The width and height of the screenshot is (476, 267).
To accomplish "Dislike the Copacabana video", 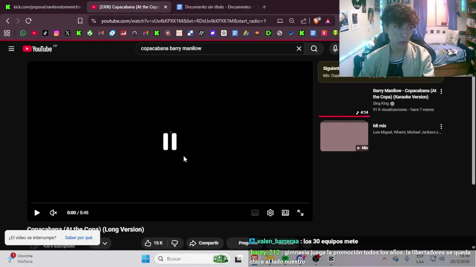I will [x=175, y=243].
